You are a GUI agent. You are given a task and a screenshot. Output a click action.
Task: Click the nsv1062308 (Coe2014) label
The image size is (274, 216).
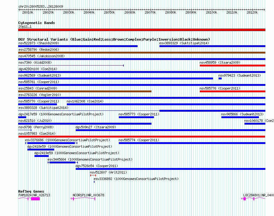pyautogui.click(x=85, y=101)
